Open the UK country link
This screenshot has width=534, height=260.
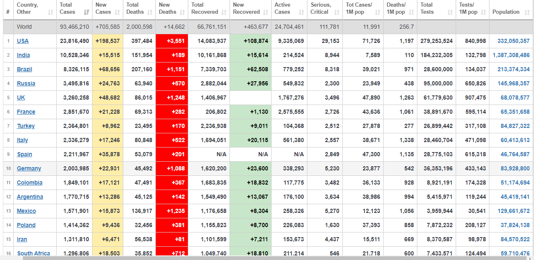point(21,97)
